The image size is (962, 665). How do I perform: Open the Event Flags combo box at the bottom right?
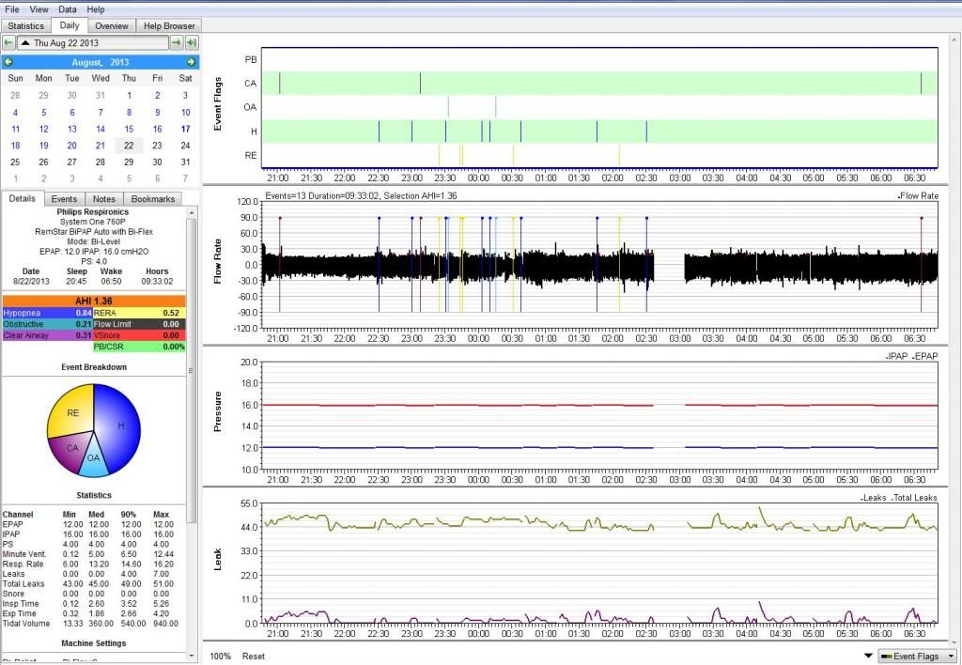917,656
